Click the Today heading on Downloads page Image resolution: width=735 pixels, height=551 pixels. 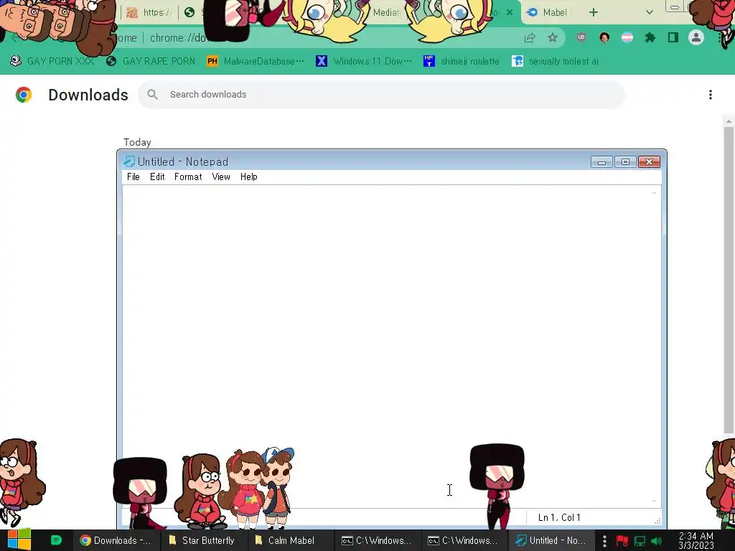pyautogui.click(x=137, y=142)
